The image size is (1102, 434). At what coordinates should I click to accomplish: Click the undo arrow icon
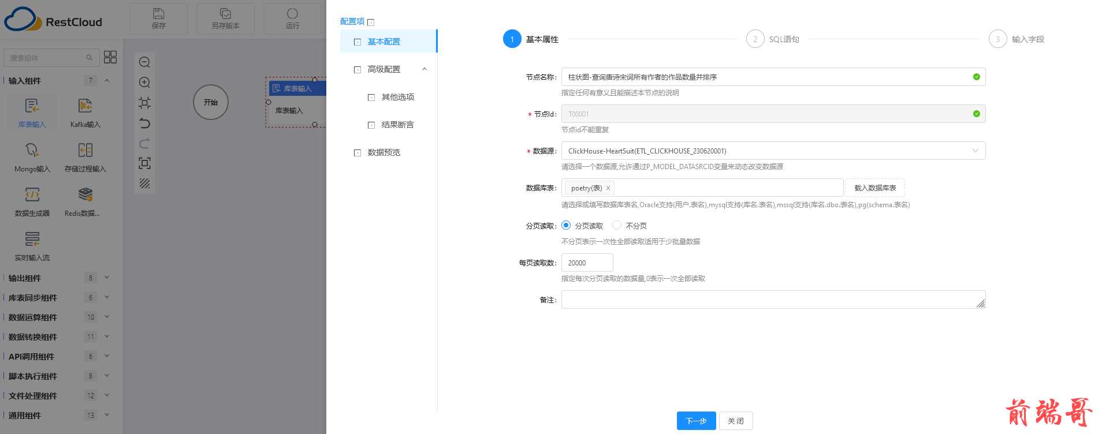click(x=144, y=123)
